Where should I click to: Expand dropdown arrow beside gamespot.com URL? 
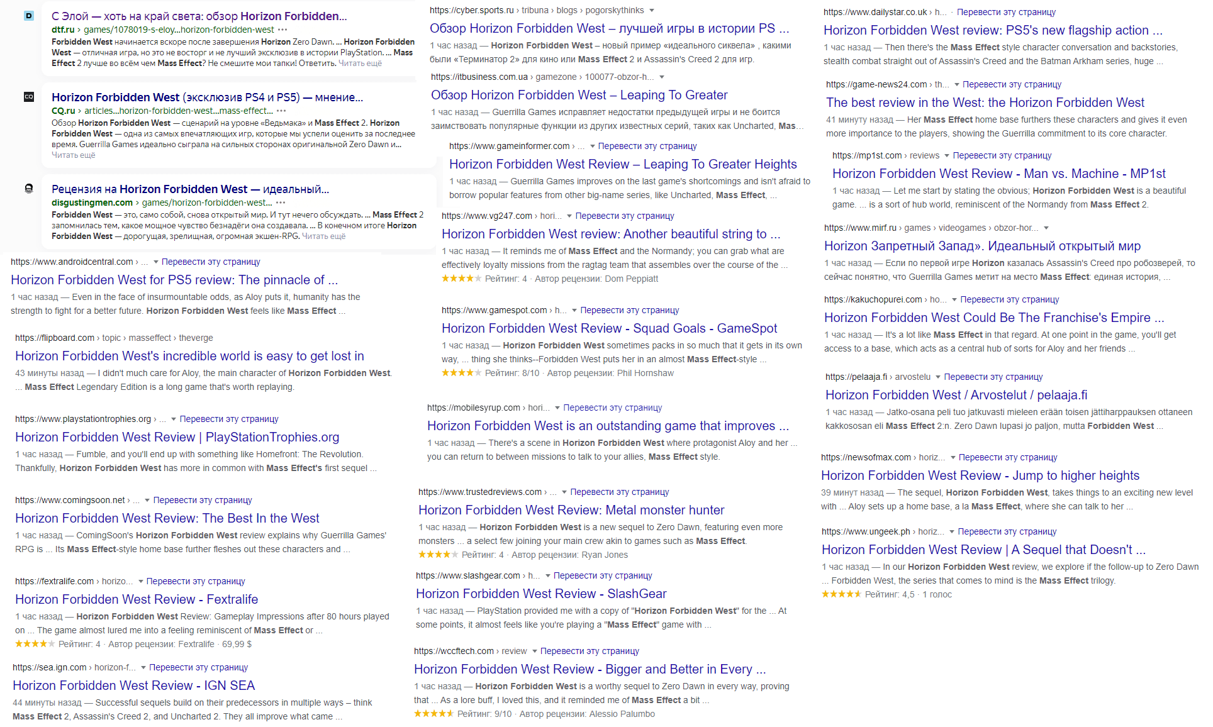click(x=574, y=310)
